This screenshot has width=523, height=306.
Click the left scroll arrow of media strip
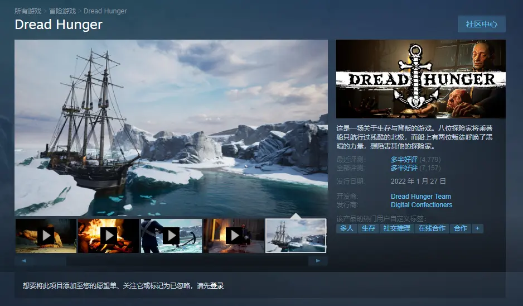click(x=23, y=261)
